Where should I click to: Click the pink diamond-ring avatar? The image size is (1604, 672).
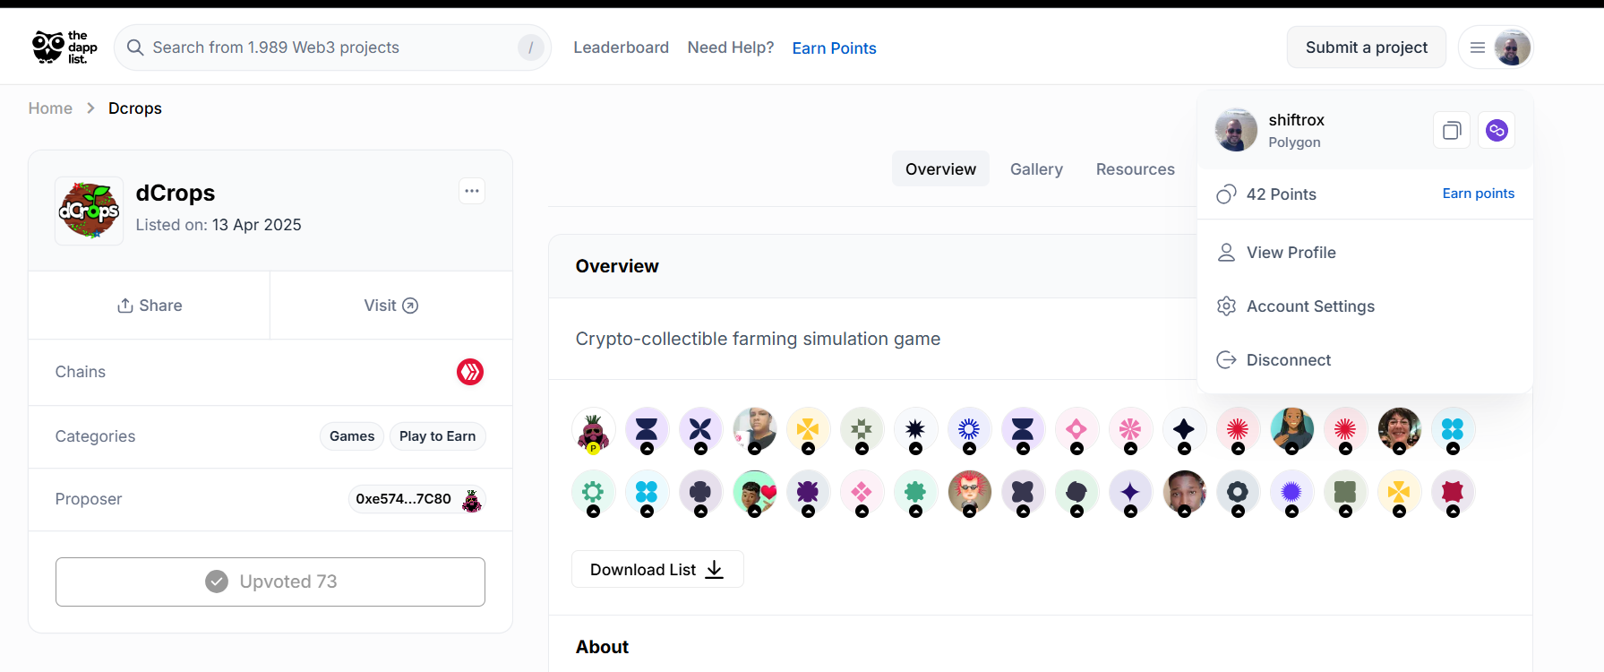tap(1076, 430)
